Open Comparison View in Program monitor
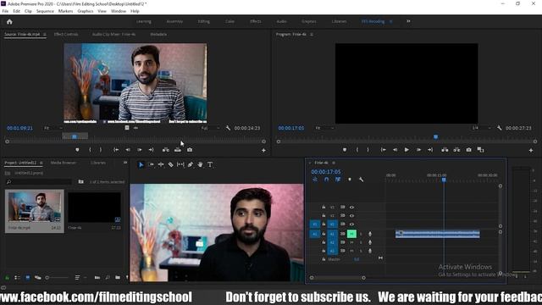 point(480,150)
